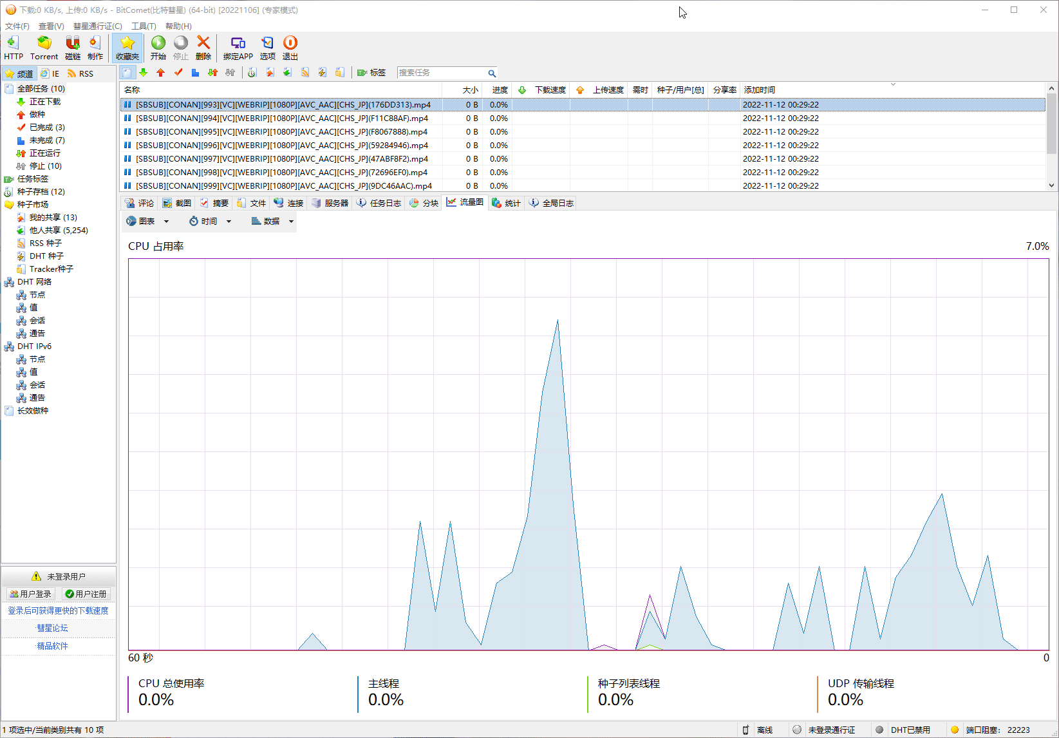Open the 彗星论坛 forum link
The width and height of the screenshot is (1059, 738).
point(52,628)
